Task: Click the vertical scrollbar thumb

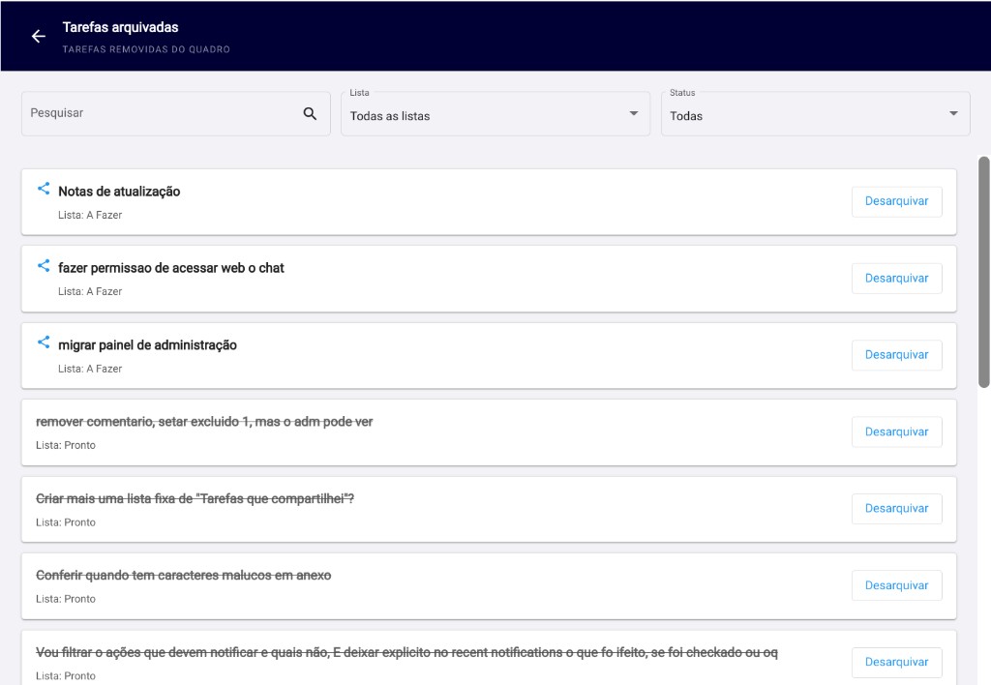Action: click(983, 272)
